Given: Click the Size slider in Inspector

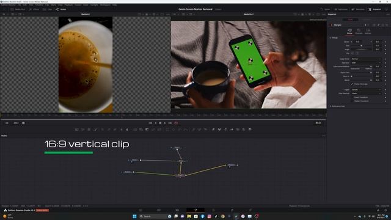Looking at the screenshot, I should [x=361, y=46].
